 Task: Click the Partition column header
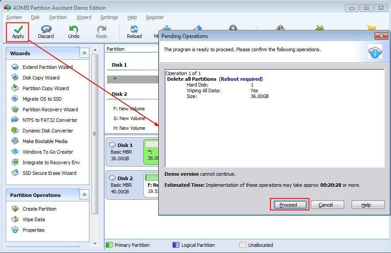pyautogui.click(x=132, y=49)
